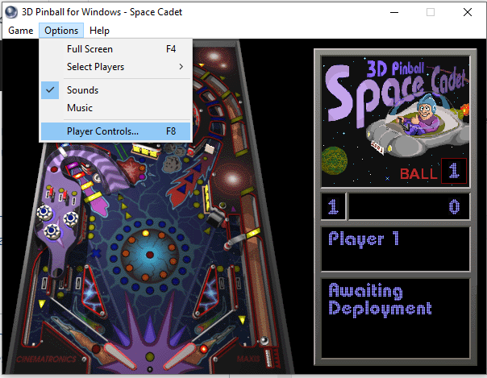Viewport: 487px width, 378px height.
Task: Click the yellow arrow light at lower right
Action: tap(242, 319)
